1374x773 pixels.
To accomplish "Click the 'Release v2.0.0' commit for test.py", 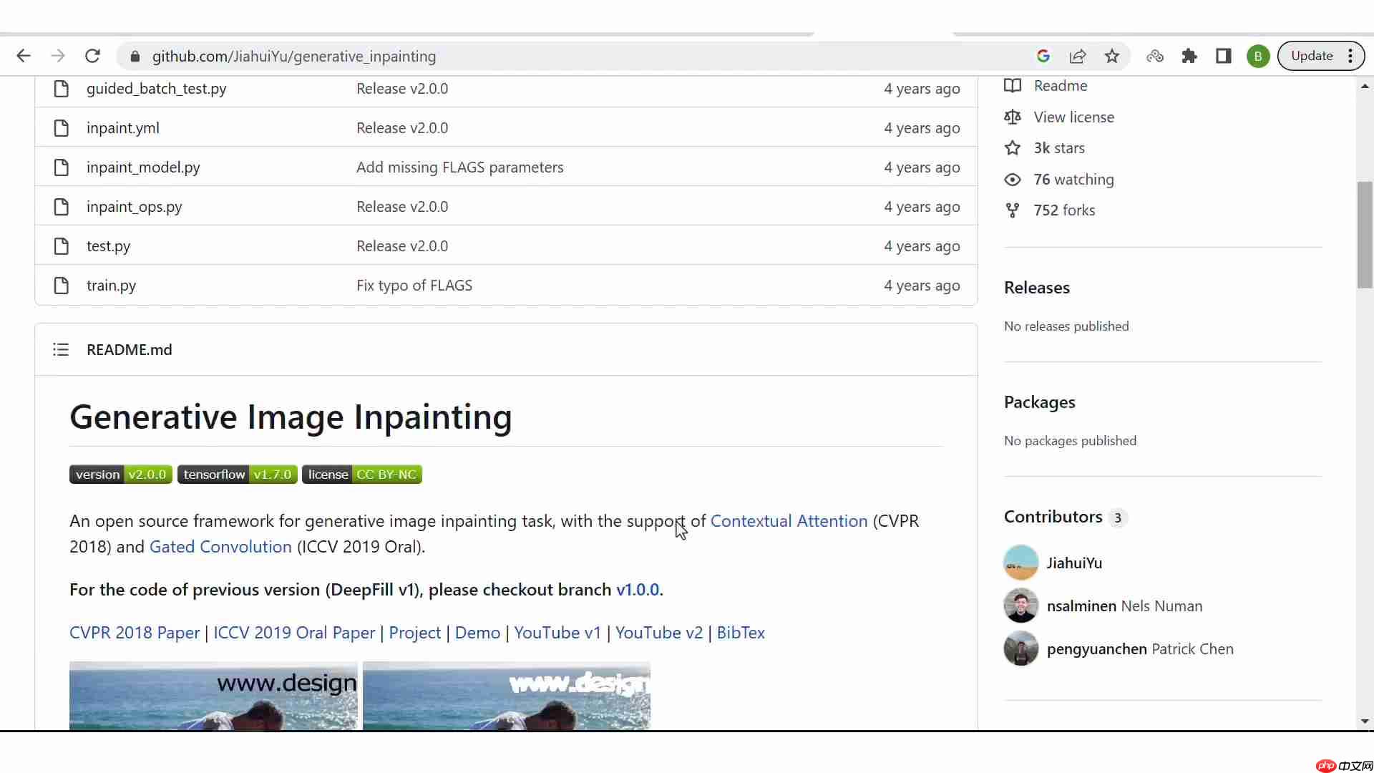I will tap(402, 246).
